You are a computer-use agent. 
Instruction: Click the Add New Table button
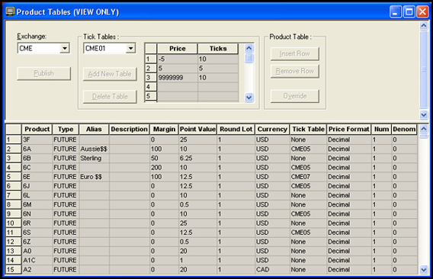(x=110, y=74)
